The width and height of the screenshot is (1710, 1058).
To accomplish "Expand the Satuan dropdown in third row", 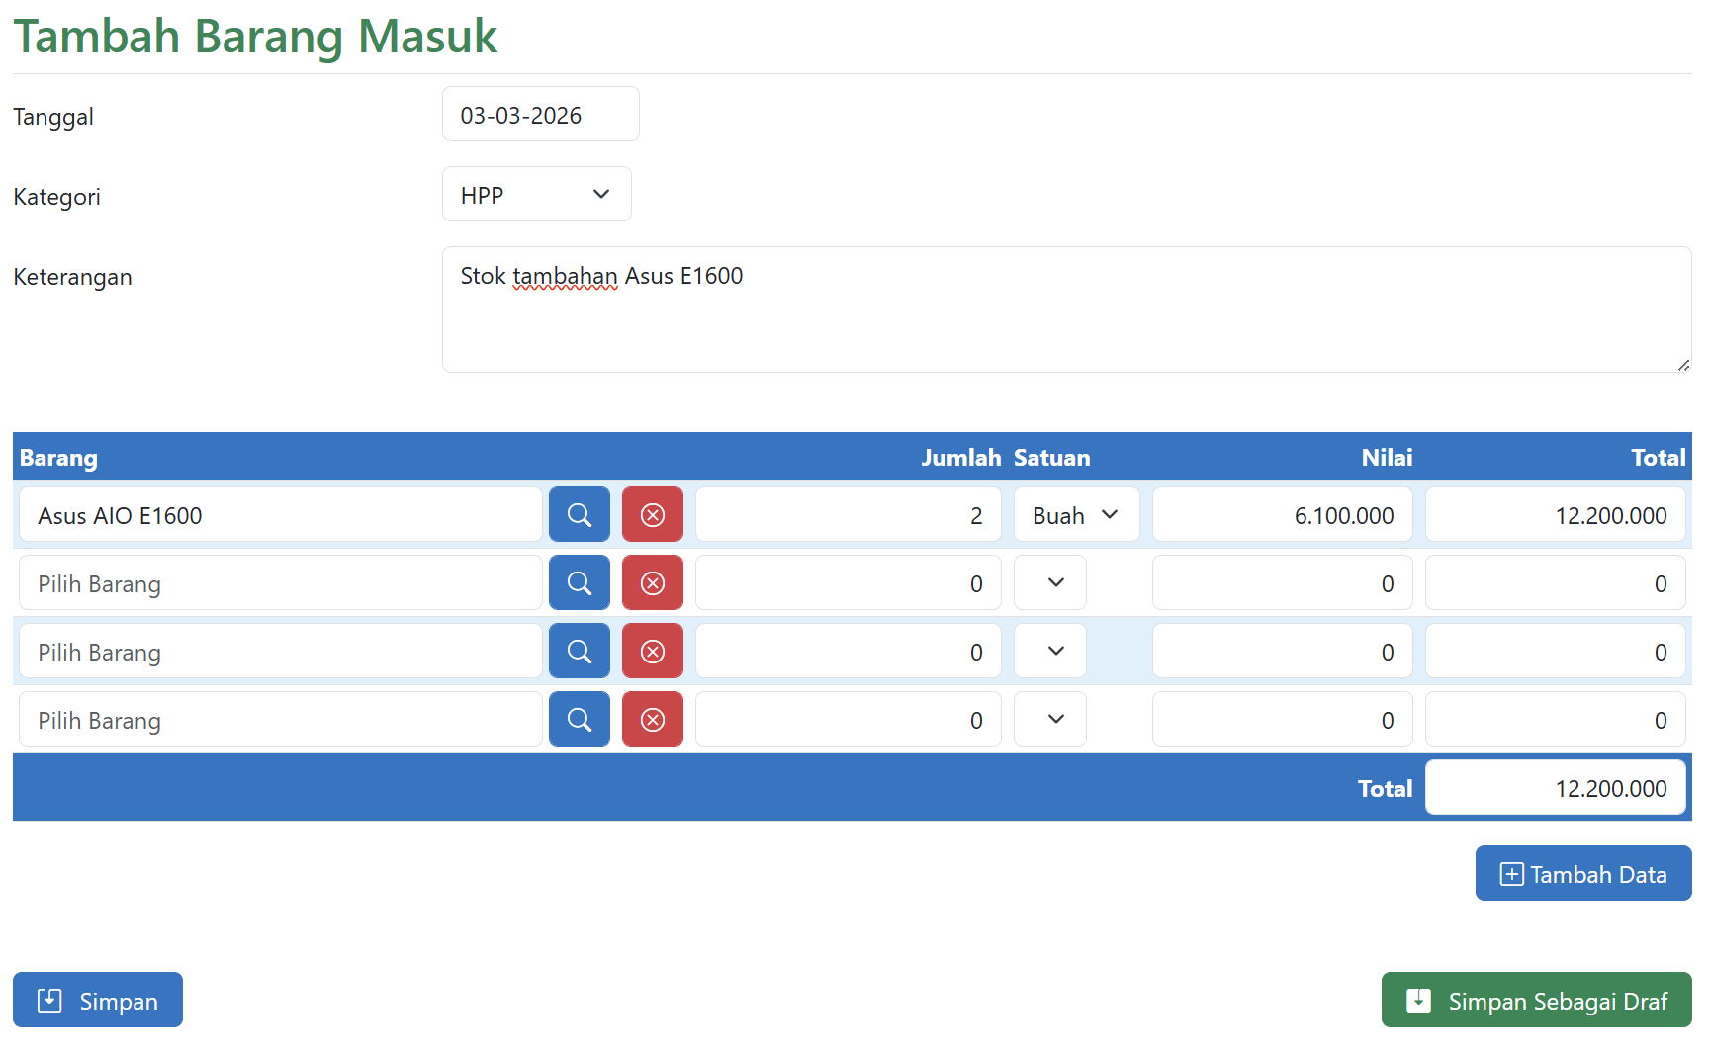I will [x=1050, y=651].
